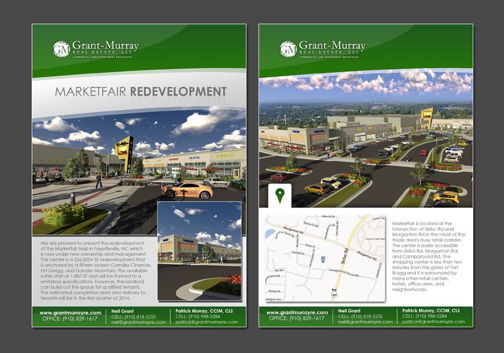The width and height of the screenshot is (504, 353).
Task: Click patrick@grantmurrayre.com on left flyer
Action: coord(207,322)
